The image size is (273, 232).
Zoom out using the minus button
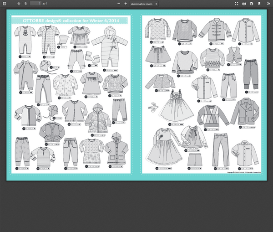[118, 4]
